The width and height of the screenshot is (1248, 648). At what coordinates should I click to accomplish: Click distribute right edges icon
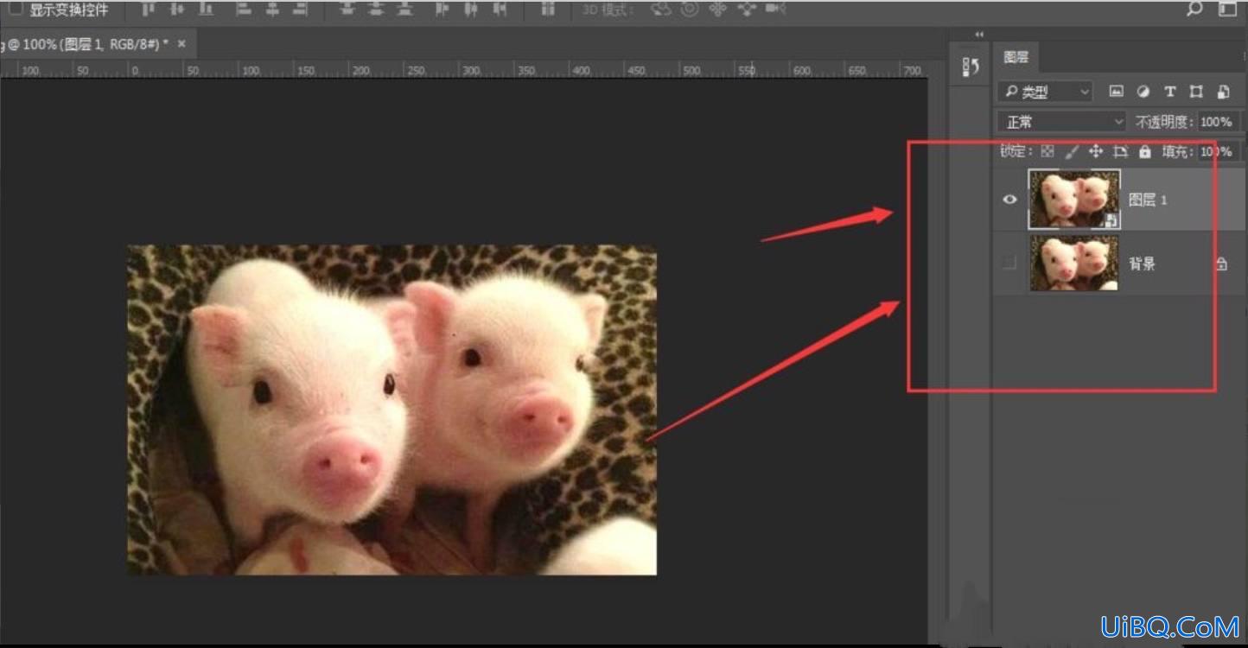tap(499, 10)
